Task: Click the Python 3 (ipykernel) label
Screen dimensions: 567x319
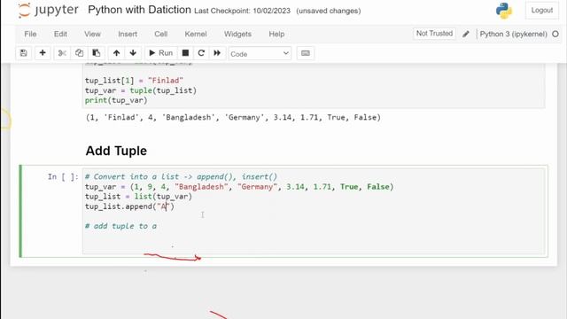Action: (513, 34)
